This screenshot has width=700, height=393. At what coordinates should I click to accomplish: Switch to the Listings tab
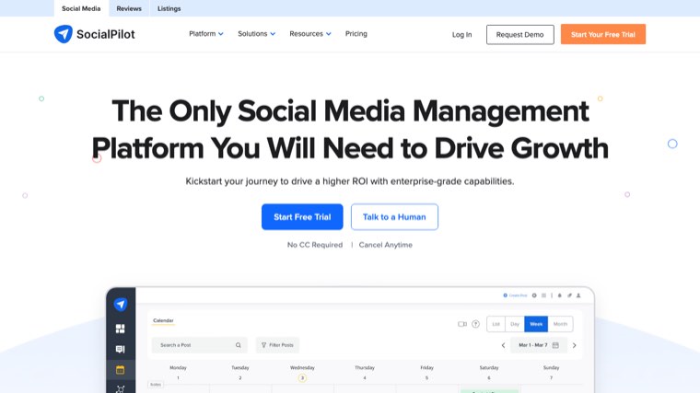coord(169,8)
